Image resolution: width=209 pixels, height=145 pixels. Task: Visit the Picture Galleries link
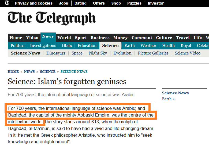[153, 53]
